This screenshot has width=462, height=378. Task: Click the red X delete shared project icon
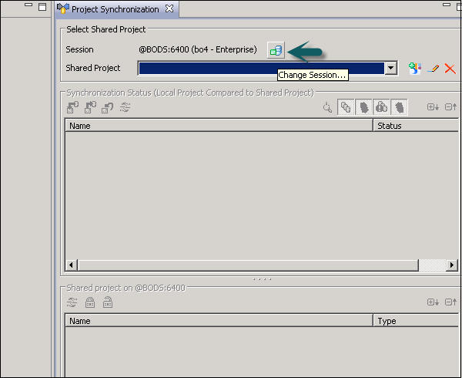pyautogui.click(x=450, y=69)
